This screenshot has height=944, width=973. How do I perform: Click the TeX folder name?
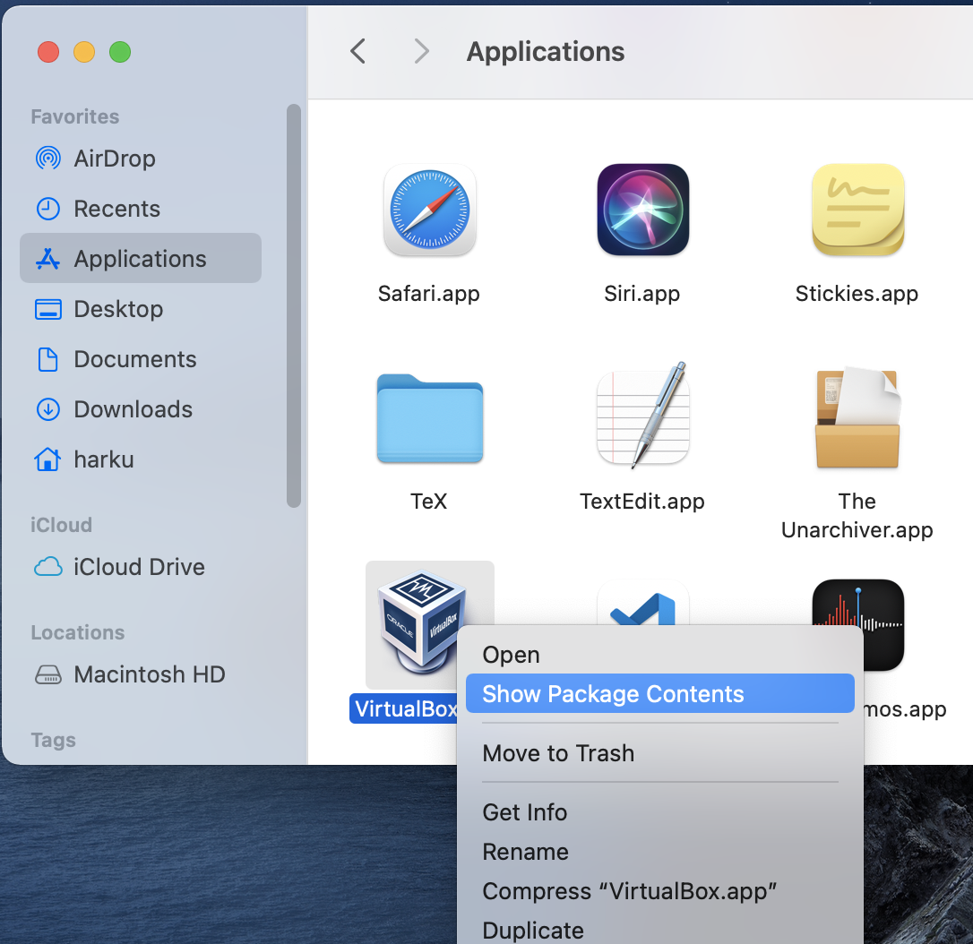(x=429, y=501)
